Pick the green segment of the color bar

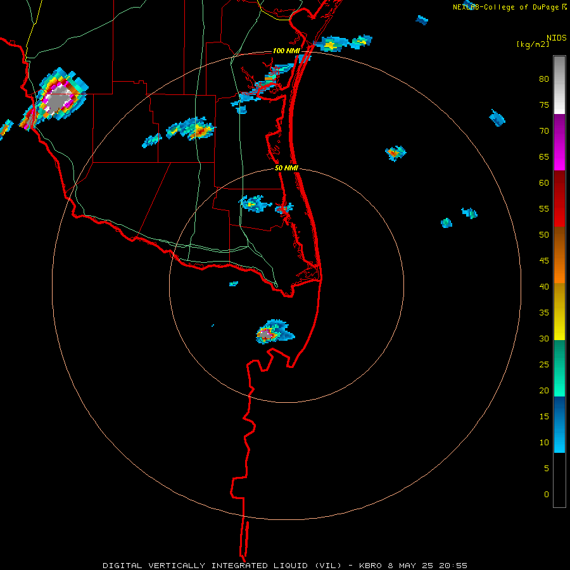pyautogui.click(x=559, y=368)
